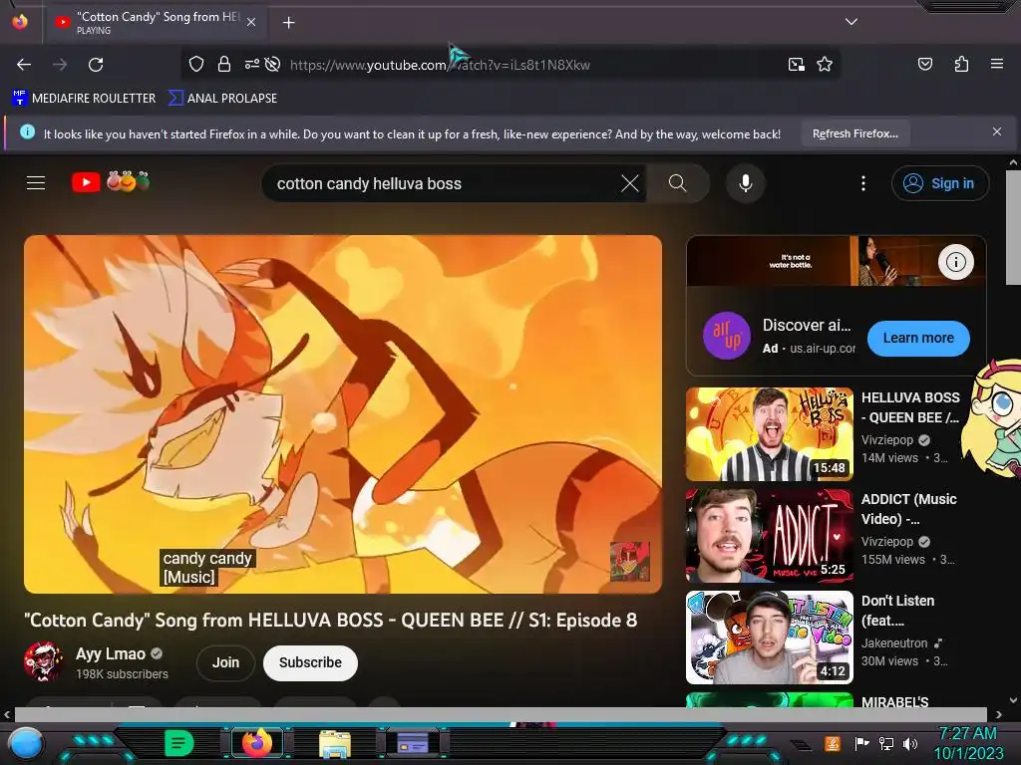The height and width of the screenshot is (765, 1021).
Task: Click the channel watermark in video
Action: coord(630,562)
